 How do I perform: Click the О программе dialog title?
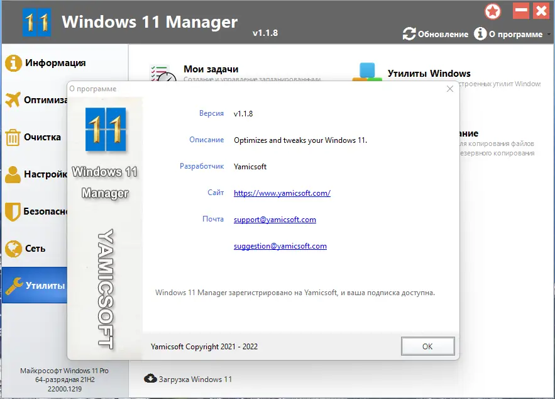(93, 89)
